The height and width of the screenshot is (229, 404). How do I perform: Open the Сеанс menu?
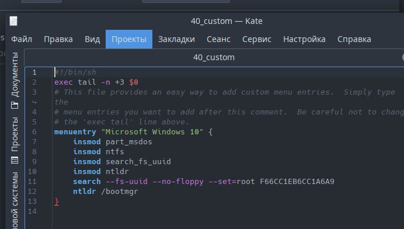coord(218,39)
